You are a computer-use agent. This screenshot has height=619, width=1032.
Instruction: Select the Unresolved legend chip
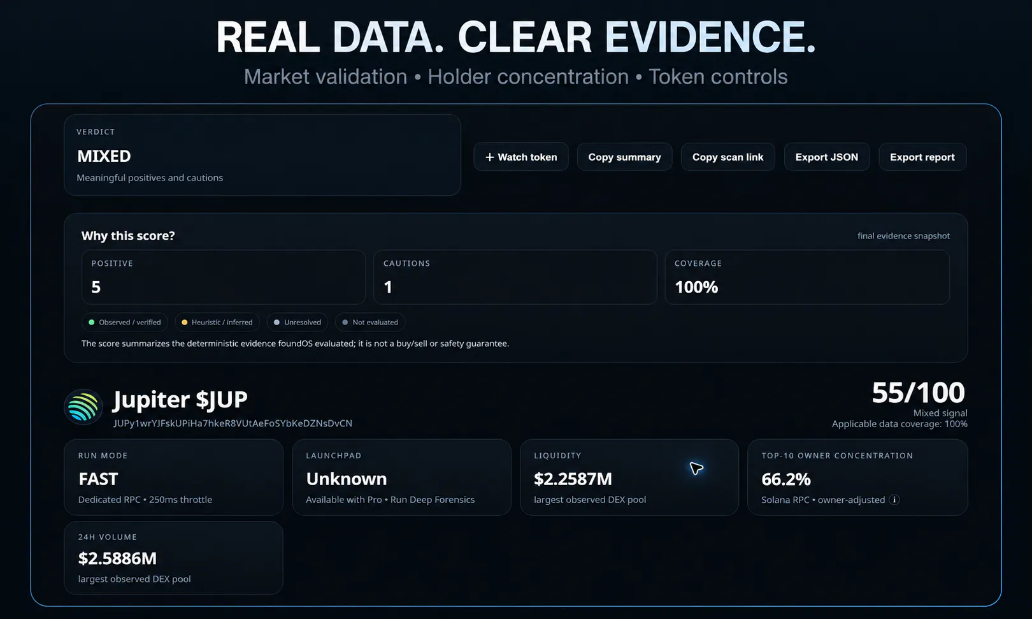(x=297, y=323)
